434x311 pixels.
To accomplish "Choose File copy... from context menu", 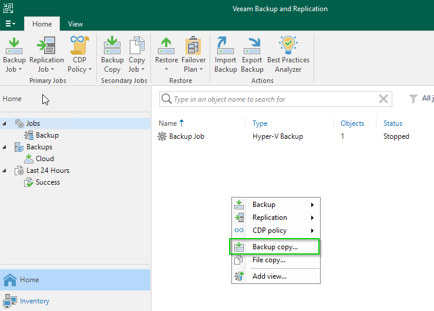I will pos(276,260).
